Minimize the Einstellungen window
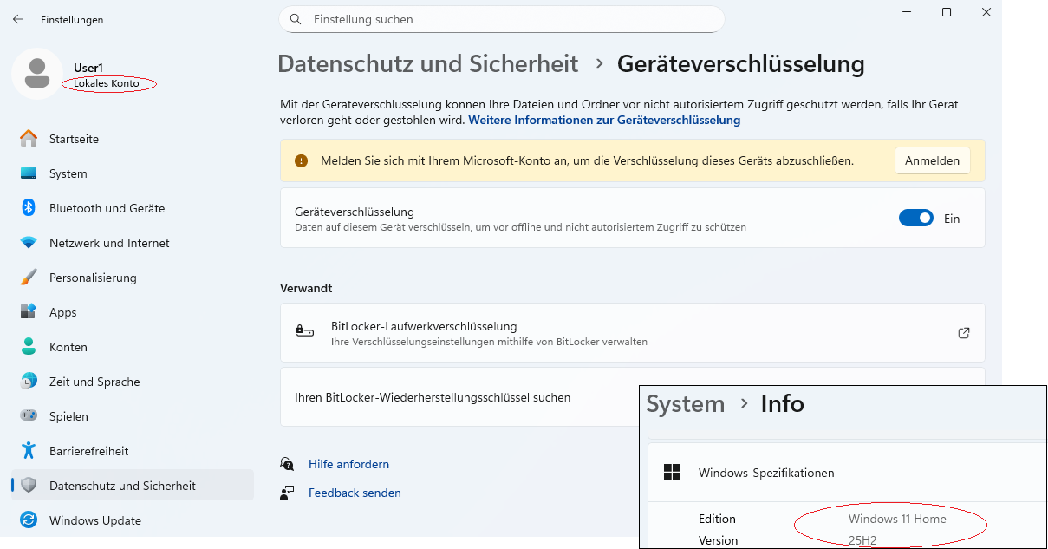 point(907,12)
